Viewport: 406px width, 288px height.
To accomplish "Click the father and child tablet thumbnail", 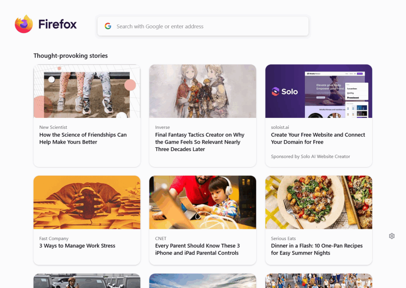I will tap(203, 202).
